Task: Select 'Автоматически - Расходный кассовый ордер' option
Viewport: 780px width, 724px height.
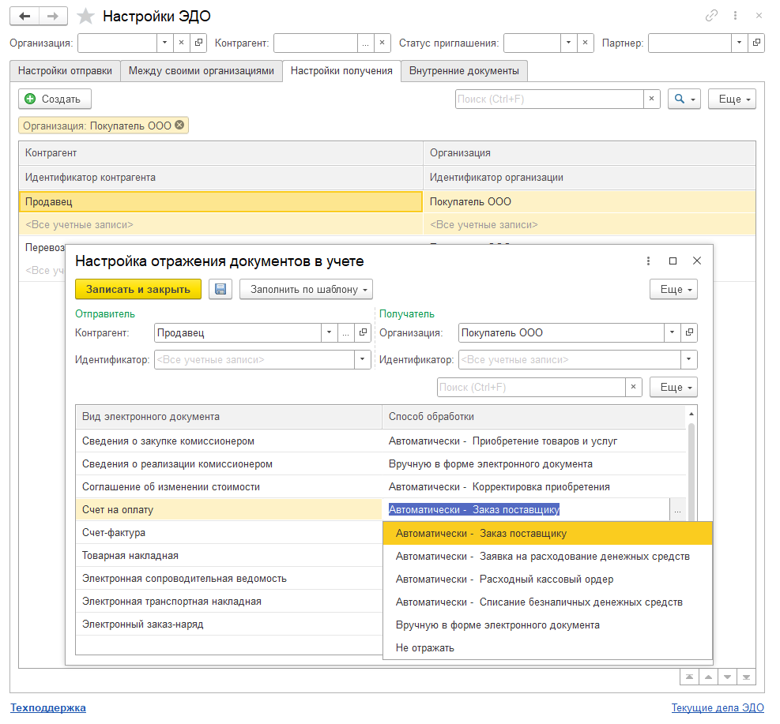Action: click(504, 579)
